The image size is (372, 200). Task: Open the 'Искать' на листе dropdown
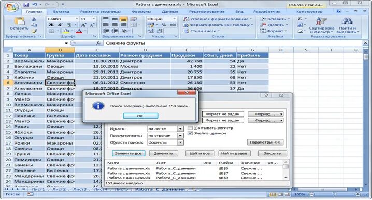pyautogui.click(x=180, y=129)
